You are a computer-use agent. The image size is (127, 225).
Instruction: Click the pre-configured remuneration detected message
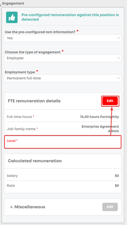click(70, 17)
